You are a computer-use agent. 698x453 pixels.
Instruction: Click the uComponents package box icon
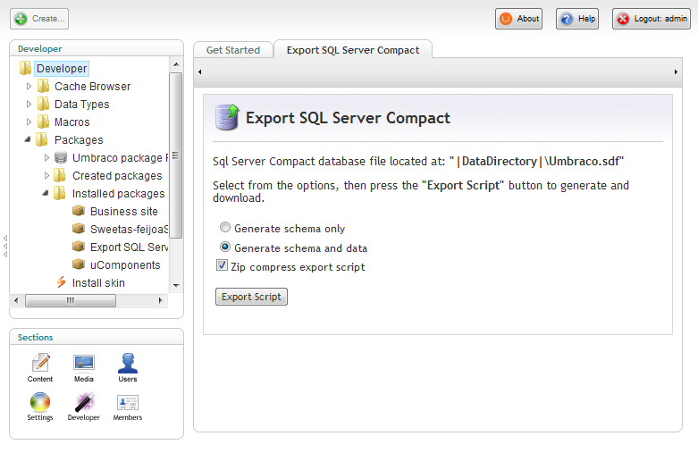[79, 264]
